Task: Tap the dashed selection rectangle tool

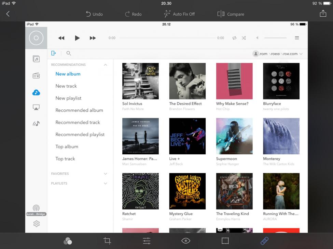Action: (225, 241)
